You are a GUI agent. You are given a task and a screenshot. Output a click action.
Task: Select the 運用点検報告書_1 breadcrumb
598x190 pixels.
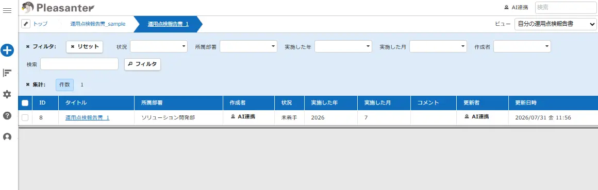pos(168,24)
